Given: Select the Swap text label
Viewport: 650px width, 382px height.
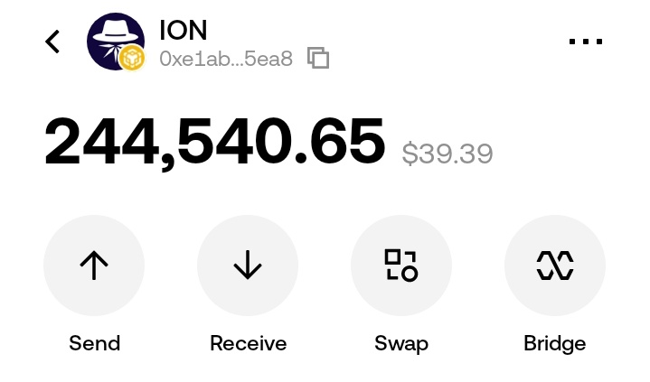Looking at the screenshot, I should (401, 343).
